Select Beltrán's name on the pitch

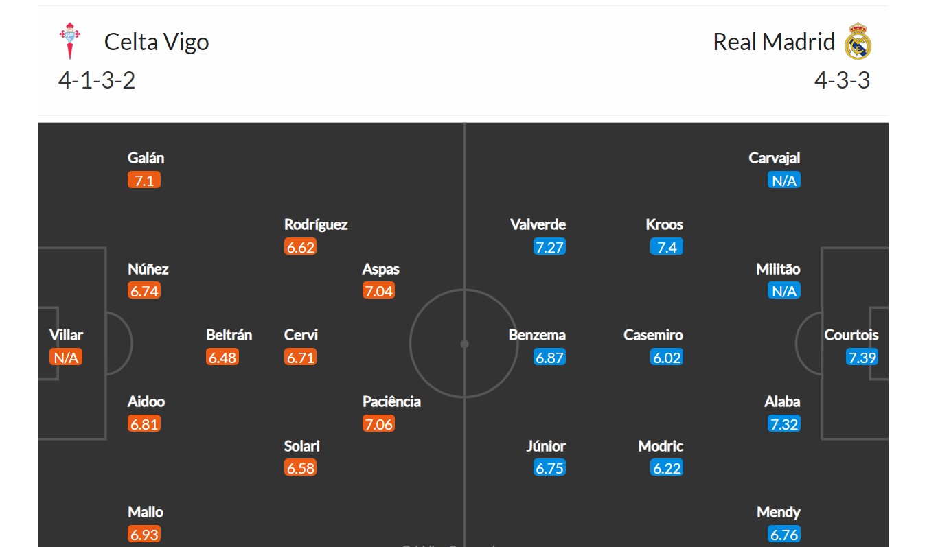tap(229, 335)
